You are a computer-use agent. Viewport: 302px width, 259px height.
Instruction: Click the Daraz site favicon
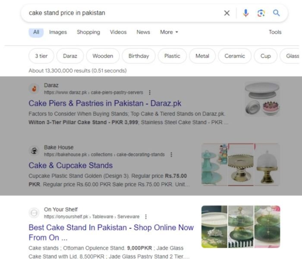click(34, 89)
